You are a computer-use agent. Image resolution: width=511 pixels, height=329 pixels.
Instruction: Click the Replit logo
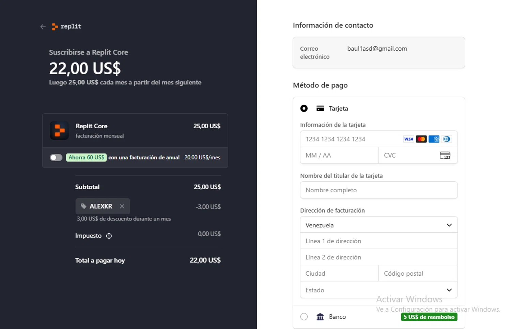pyautogui.click(x=67, y=27)
